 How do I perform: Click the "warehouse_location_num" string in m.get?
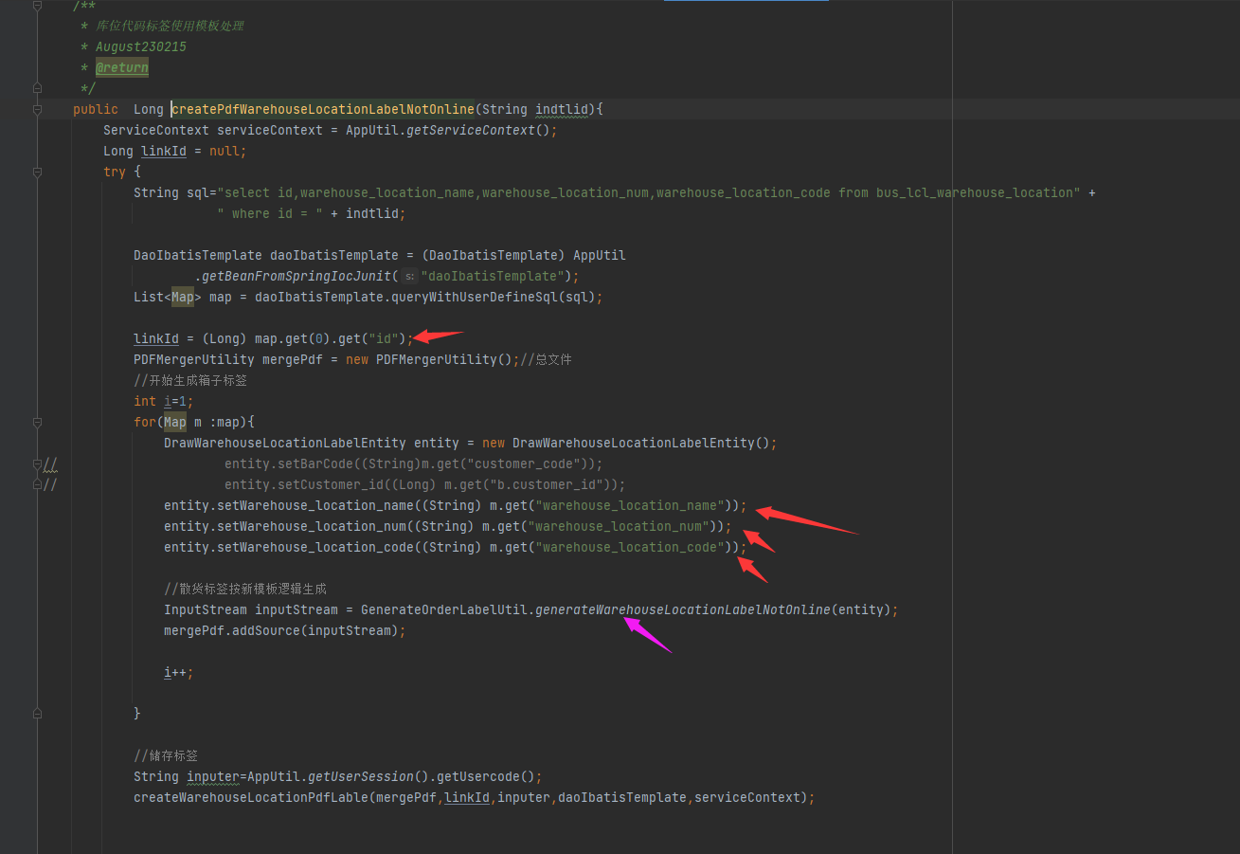click(619, 526)
